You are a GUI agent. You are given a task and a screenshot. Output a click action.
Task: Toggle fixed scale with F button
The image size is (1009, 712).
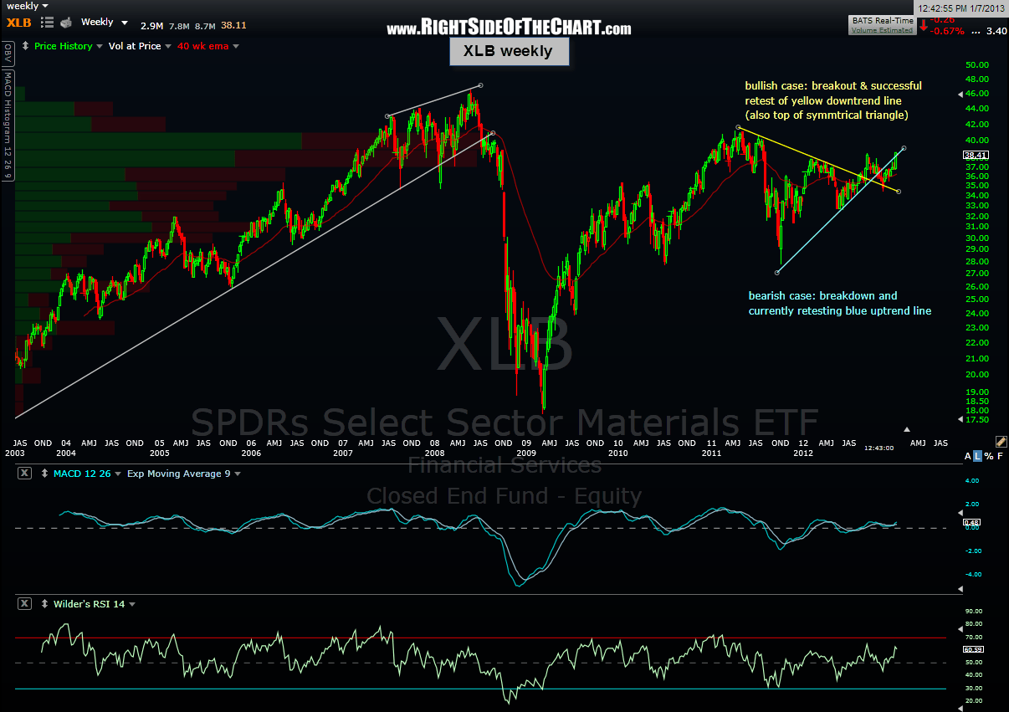pyautogui.click(x=999, y=456)
